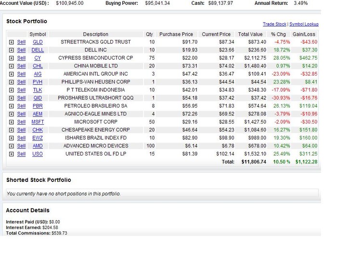This screenshot has width=337, height=257.
Task: Open the AIG symbol link
Action: 38,74
